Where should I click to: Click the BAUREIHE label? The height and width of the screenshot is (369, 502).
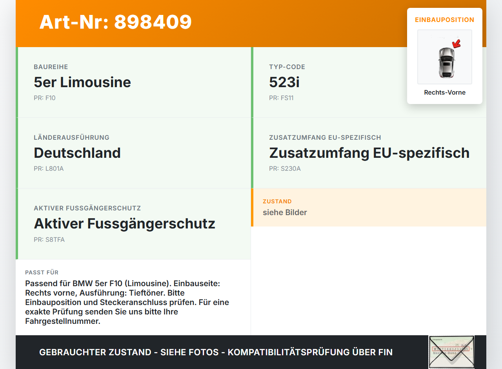click(x=51, y=67)
